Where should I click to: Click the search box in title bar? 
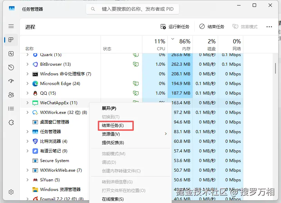point(132,9)
